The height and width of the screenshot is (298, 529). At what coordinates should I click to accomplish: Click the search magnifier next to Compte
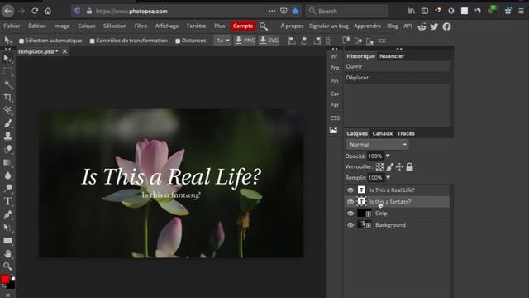coord(264,26)
